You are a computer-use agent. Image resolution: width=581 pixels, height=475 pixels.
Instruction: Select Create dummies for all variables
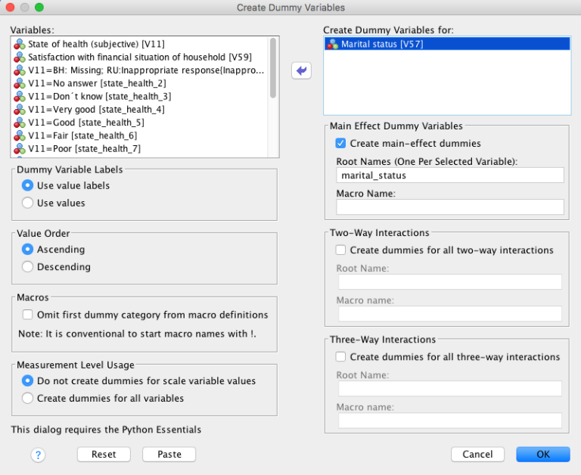(28, 398)
